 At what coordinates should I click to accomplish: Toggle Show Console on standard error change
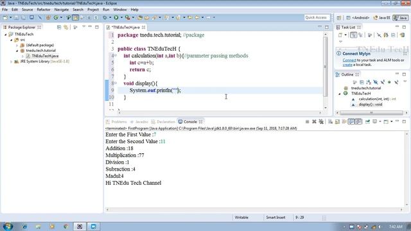pos(358,122)
